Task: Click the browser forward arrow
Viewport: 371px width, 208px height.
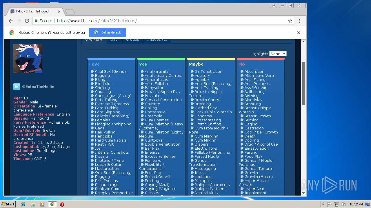Action: click(x=19, y=21)
